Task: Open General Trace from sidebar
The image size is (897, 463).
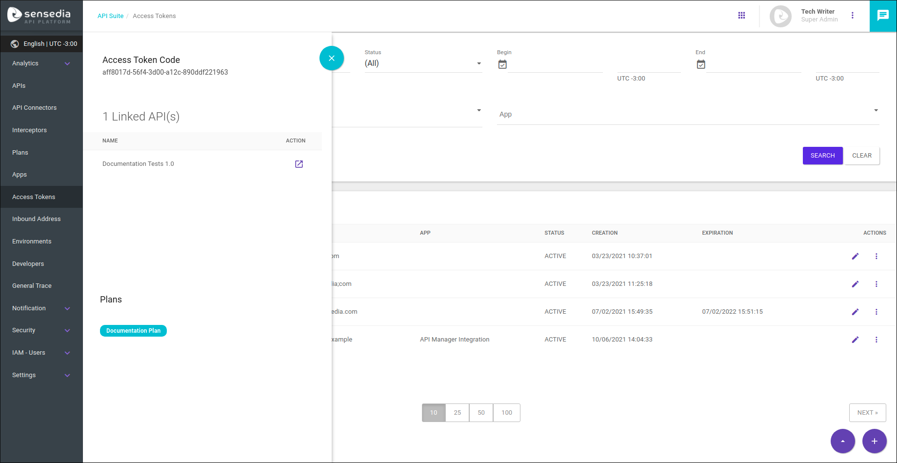Action: click(32, 286)
